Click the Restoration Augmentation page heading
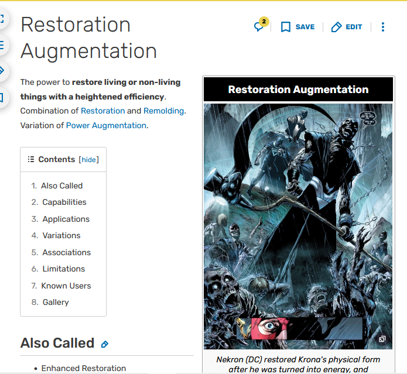Viewport: 407px width, 374px height. coord(88,37)
